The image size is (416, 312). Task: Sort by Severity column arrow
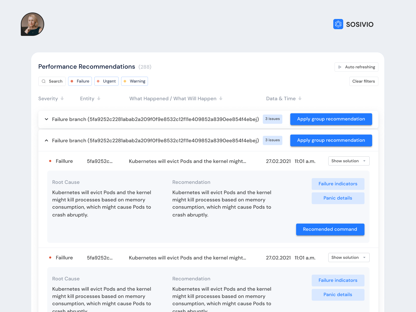62,99
